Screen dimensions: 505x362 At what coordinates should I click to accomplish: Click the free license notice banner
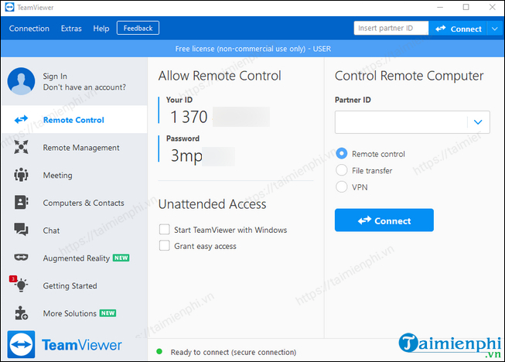click(x=252, y=49)
